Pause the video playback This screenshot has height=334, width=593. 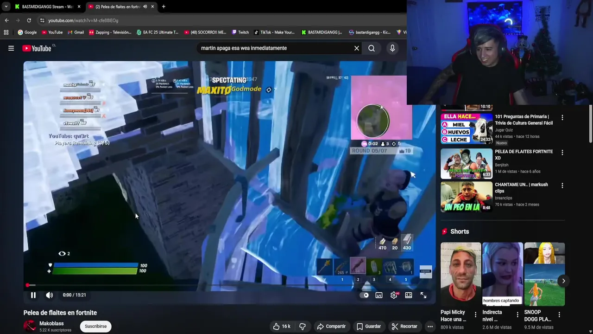tap(33, 295)
